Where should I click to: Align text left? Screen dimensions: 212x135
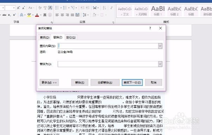pyautogui.click(x=57, y=15)
